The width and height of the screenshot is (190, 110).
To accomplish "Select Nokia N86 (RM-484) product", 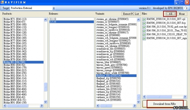I will coord(23,89).
